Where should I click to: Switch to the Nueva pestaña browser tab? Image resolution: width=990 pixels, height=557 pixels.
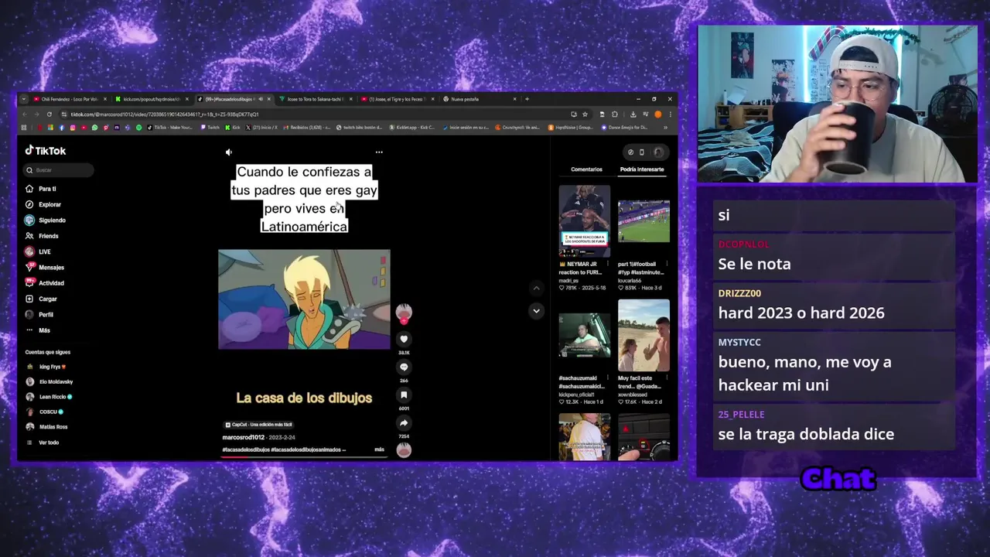click(x=479, y=99)
